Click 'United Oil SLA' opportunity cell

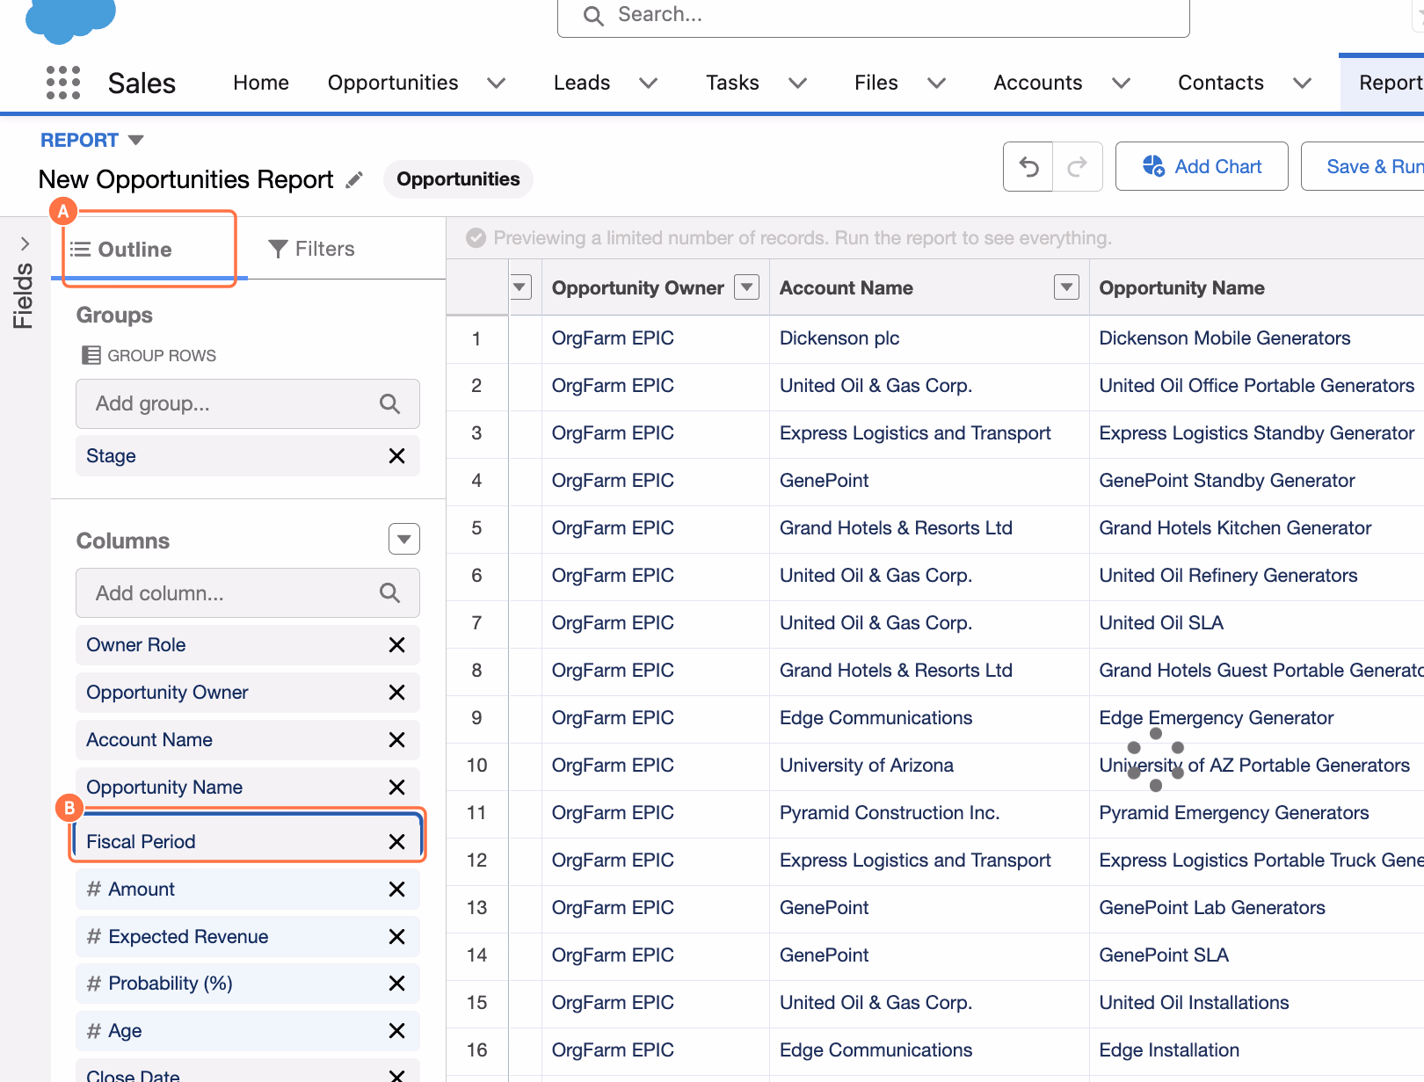(x=1161, y=623)
